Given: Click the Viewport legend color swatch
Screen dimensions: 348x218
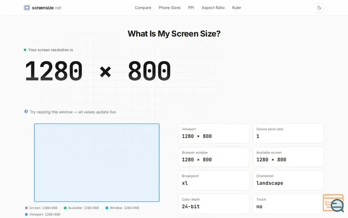Looking at the screenshot, I should point(26,215).
